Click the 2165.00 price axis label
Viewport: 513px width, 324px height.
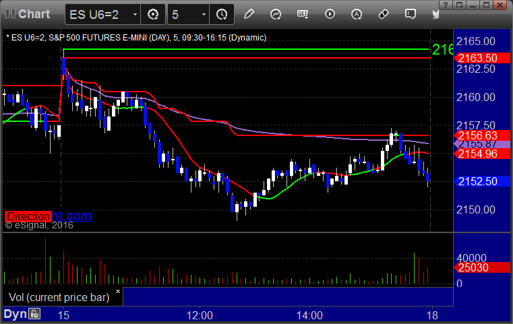(x=476, y=42)
